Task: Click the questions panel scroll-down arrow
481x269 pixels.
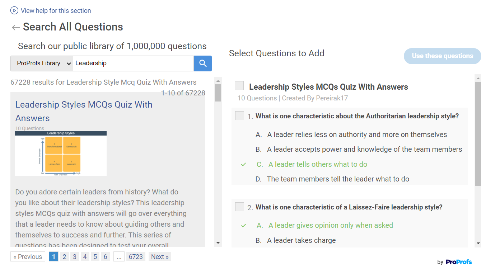Action: click(478, 243)
